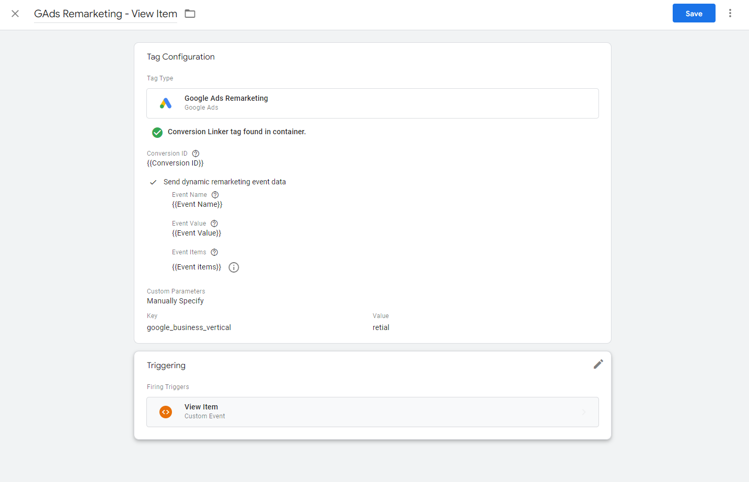Open help icon next to Event Value

pyautogui.click(x=214, y=224)
